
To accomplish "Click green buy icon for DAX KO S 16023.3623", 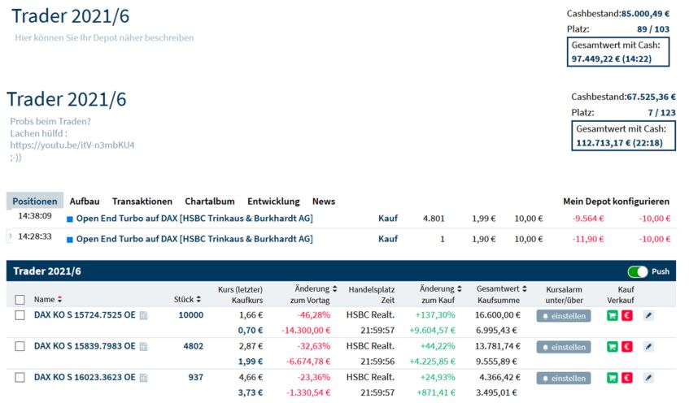I will point(612,378).
